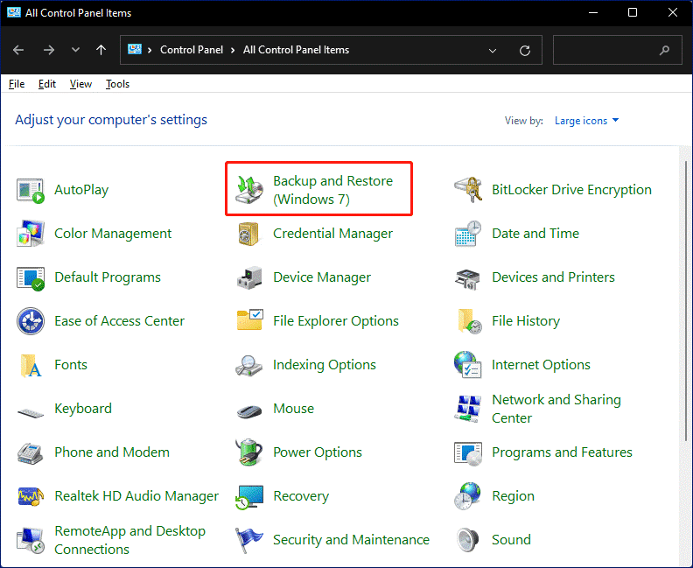This screenshot has width=693, height=568.
Task: Click the Network and Sharing Center icon
Action: coord(469,409)
